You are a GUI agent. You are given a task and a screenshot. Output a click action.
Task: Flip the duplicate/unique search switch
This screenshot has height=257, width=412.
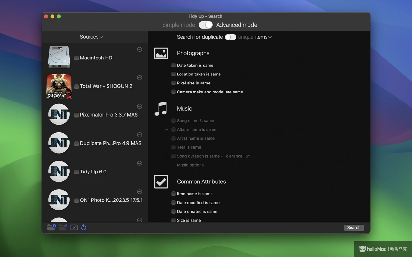point(230,37)
